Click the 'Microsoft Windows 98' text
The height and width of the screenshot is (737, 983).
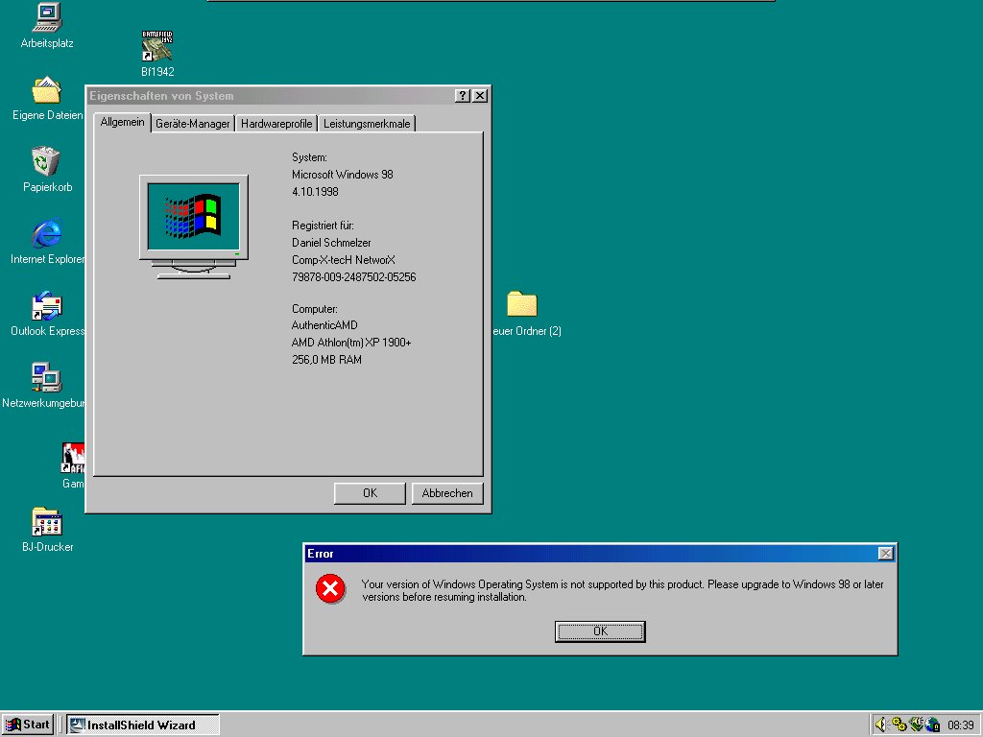coord(343,175)
